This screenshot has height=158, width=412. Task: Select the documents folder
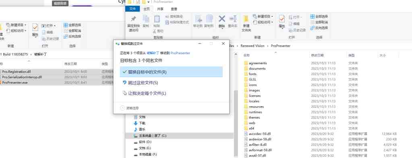coord(257,68)
